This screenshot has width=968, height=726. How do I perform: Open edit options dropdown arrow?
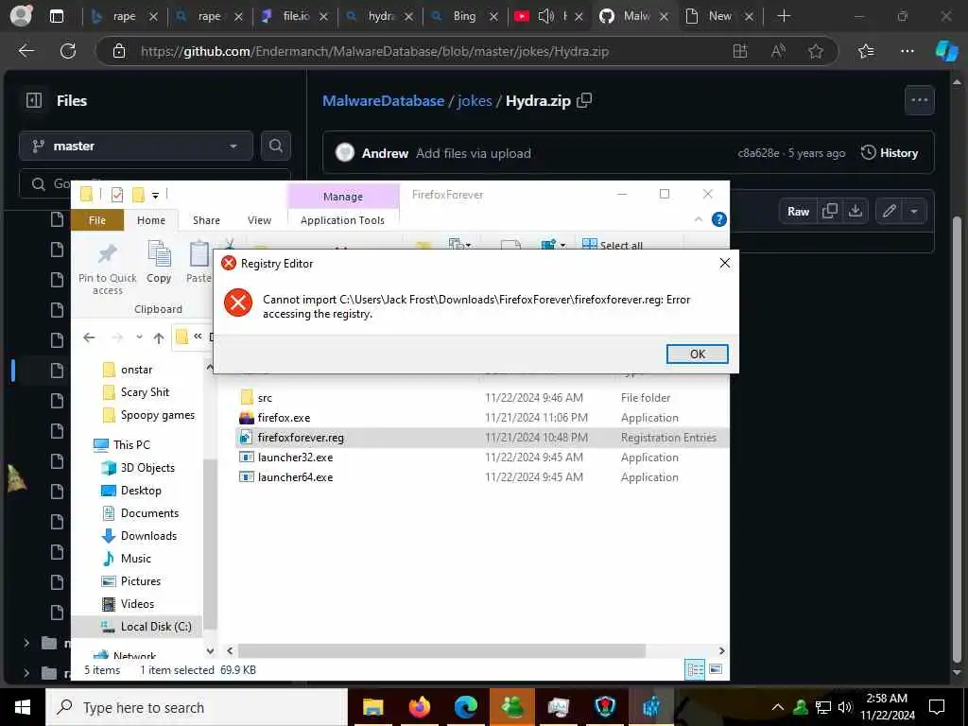coord(914,211)
